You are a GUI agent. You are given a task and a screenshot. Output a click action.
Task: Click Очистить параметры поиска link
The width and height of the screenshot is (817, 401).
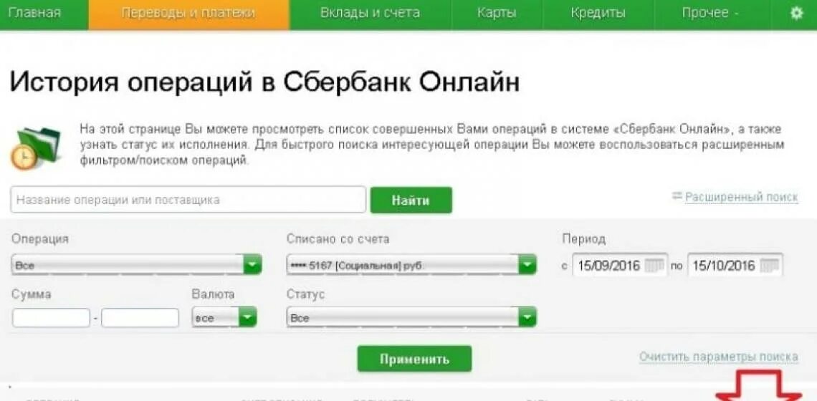coord(719,357)
